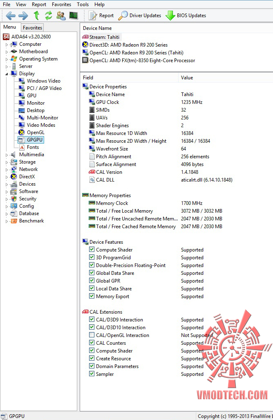This screenshot has width=273, height=420.
Task: Expand the DirectX tree node
Action: point(7,177)
